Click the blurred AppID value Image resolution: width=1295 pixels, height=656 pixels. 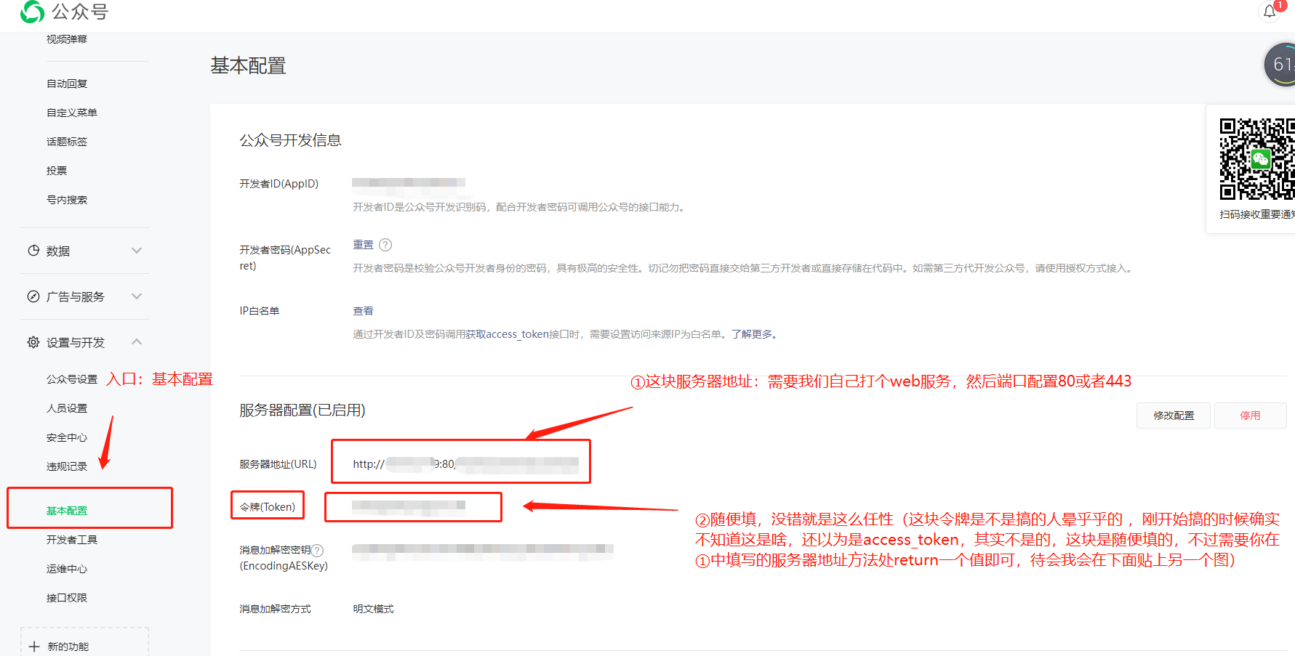coord(409,182)
